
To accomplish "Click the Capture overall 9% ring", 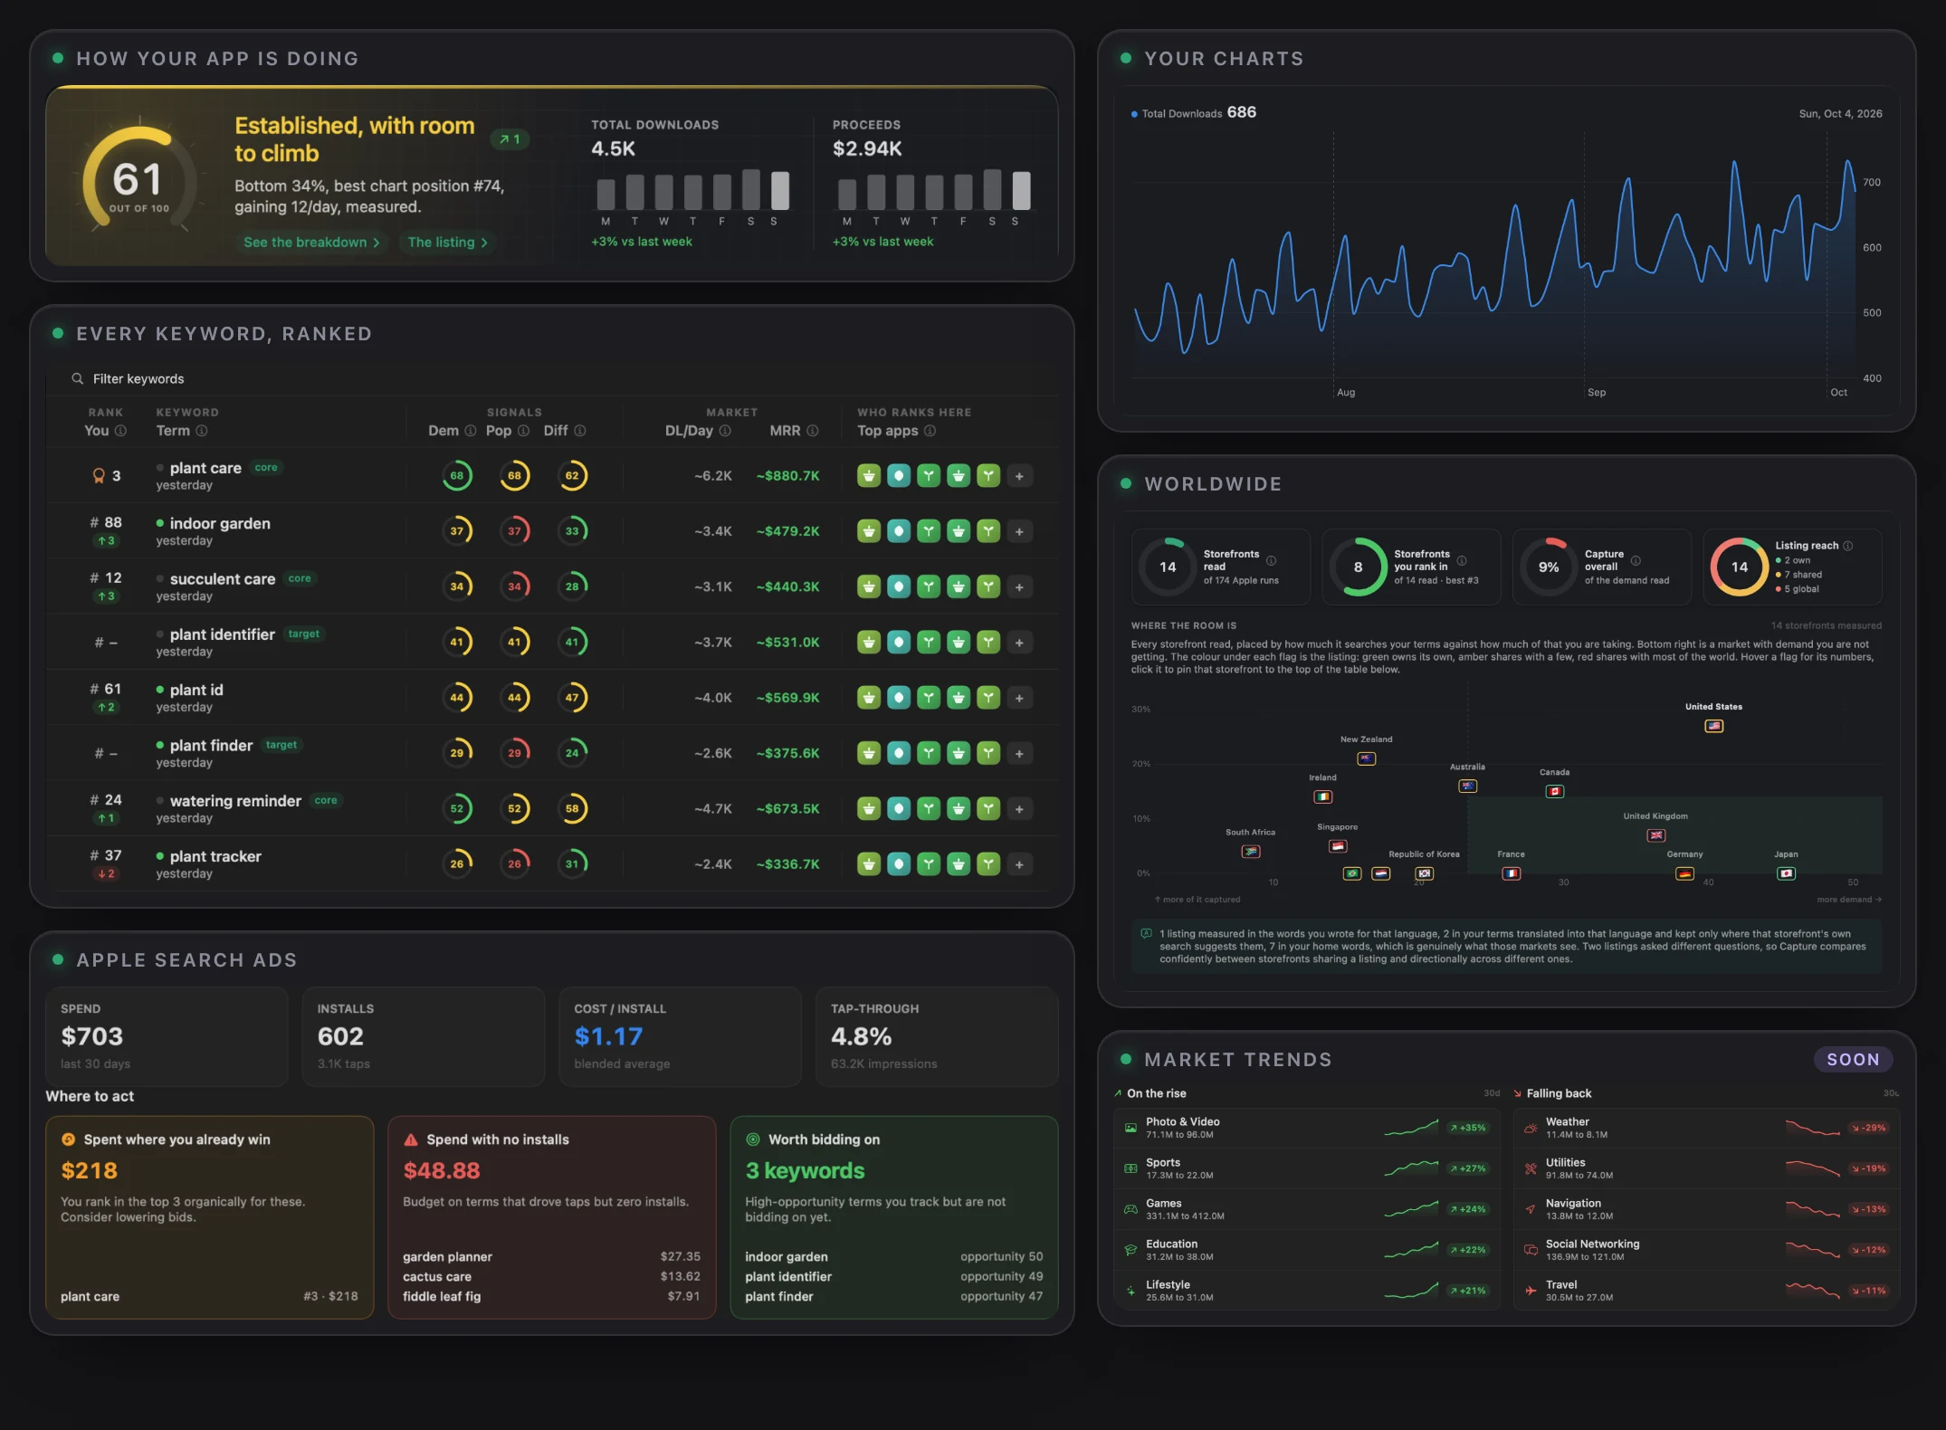I will point(1549,567).
